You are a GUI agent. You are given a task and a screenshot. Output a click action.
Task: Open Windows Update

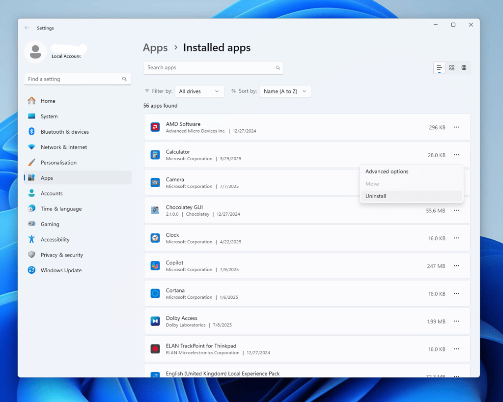pyautogui.click(x=78, y=270)
